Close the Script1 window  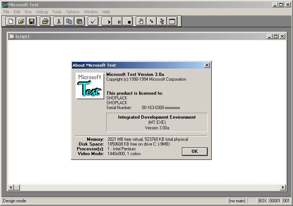(x=282, y=36)
